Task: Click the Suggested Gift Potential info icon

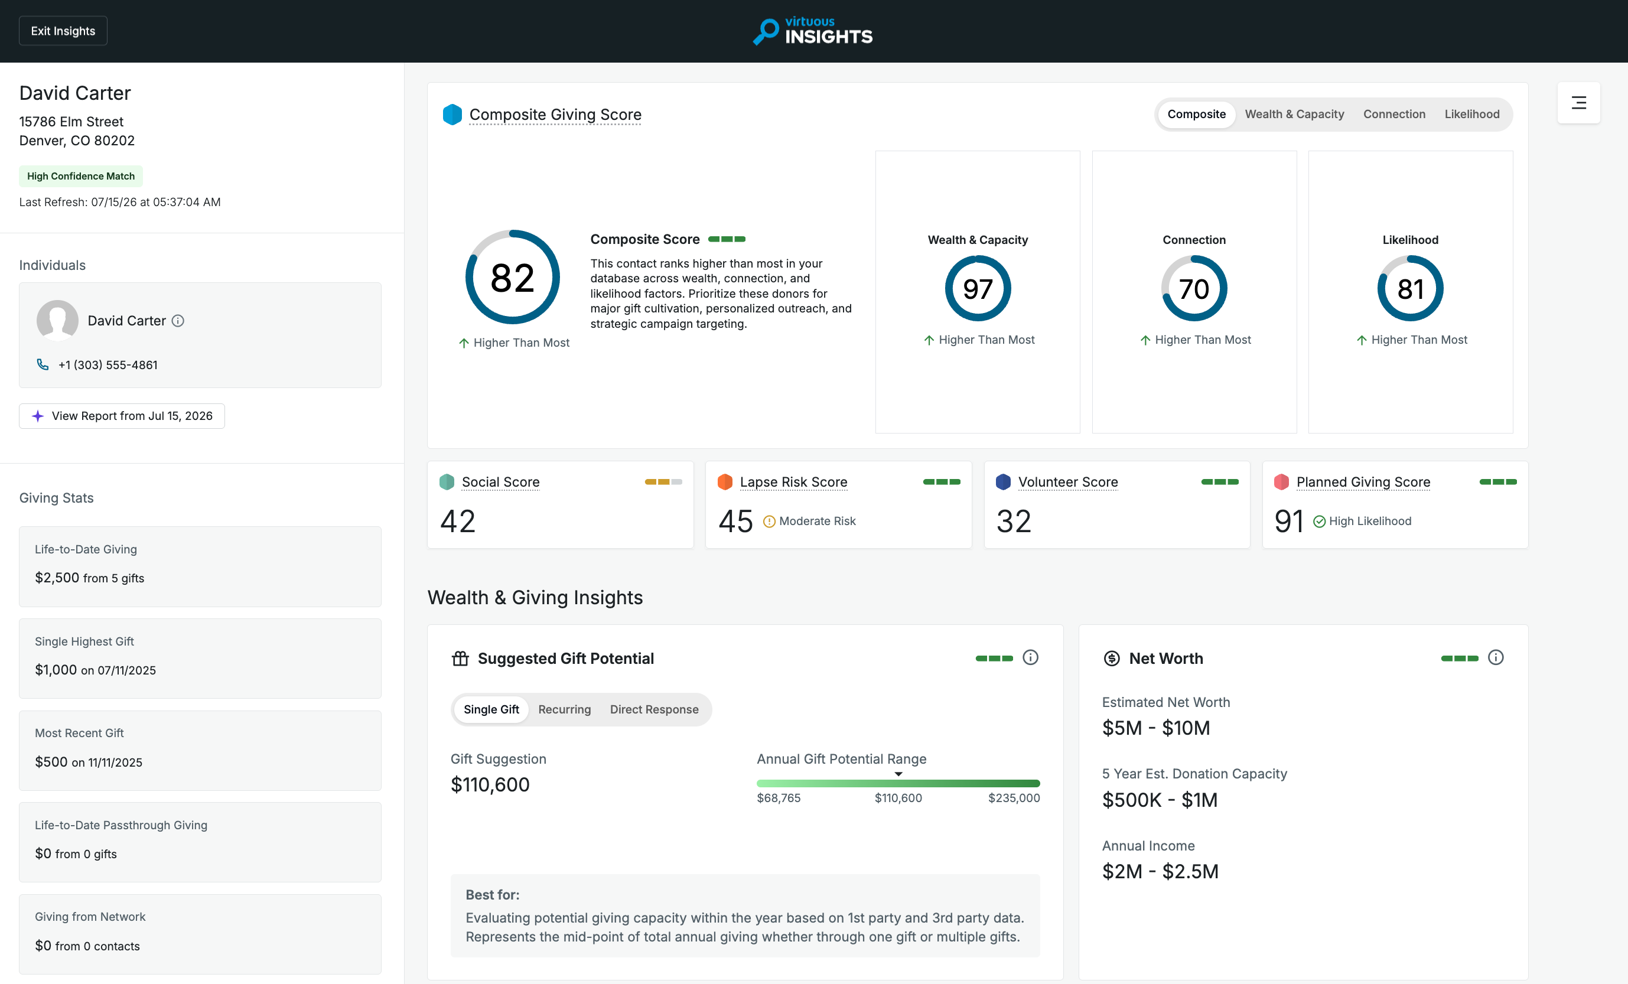Action: pyautogui.click(x=1030, y=657)
